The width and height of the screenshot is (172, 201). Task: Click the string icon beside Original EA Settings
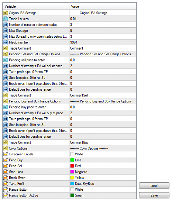tap(5, 13)
